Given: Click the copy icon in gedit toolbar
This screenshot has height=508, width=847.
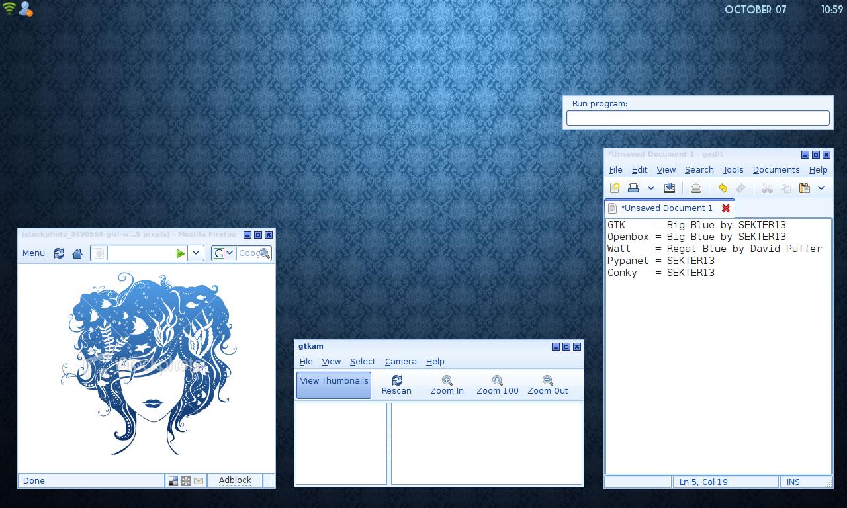Looking at the screenshot, I should click(x=785, y=188).
